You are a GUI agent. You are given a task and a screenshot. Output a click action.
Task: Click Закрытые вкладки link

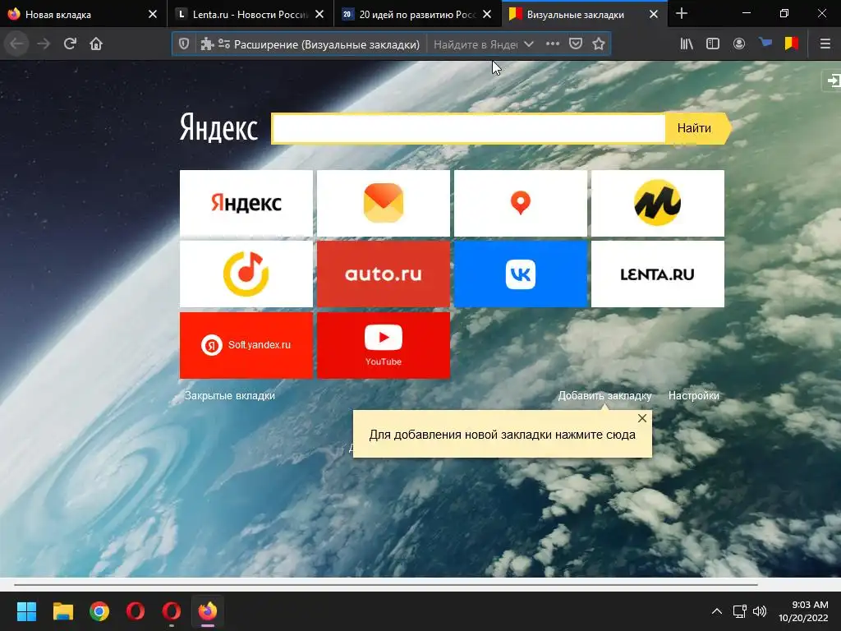point(230,395)
